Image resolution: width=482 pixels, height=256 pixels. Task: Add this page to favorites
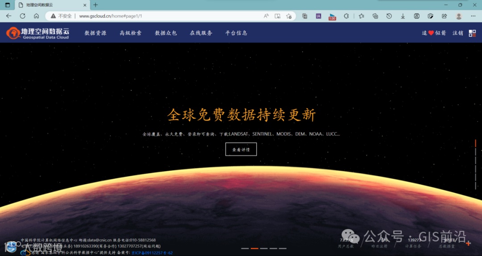289,16
